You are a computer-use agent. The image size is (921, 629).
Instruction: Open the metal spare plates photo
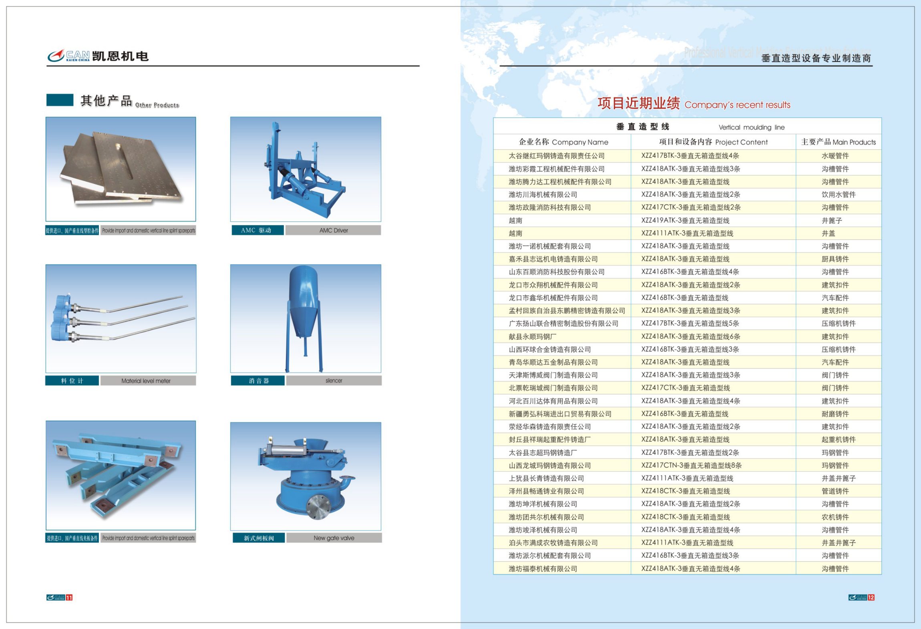(121, 169)
